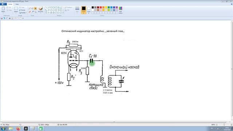Click the Brushes tool icon

pos(41,8)
